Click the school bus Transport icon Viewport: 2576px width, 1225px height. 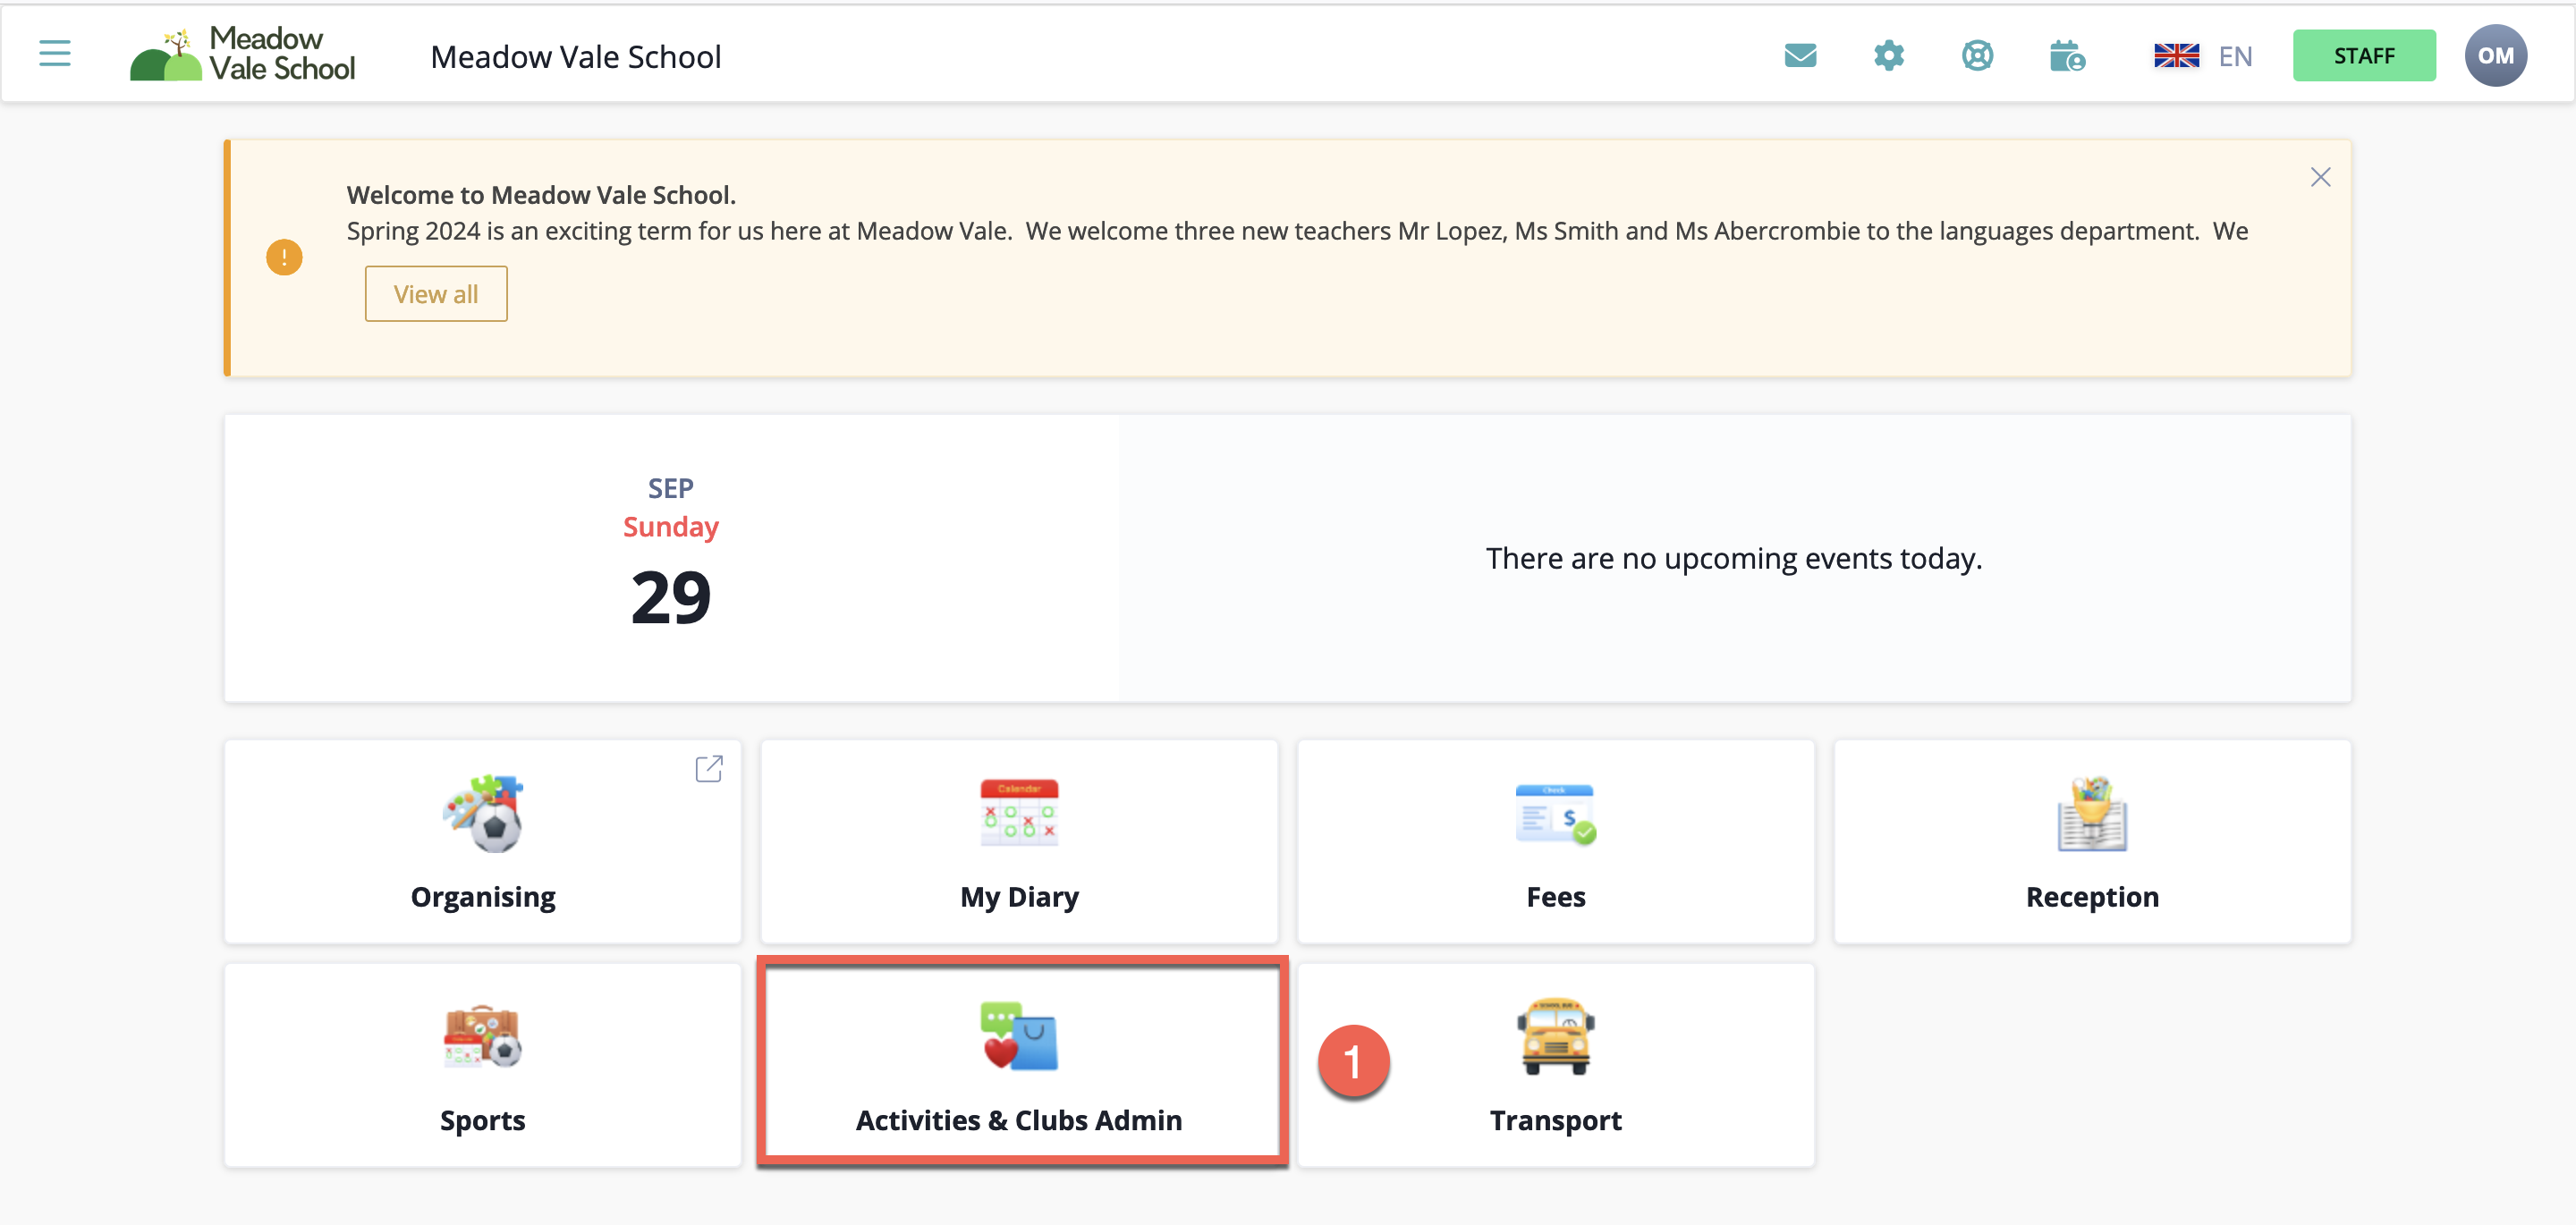coord(1555,1036)
